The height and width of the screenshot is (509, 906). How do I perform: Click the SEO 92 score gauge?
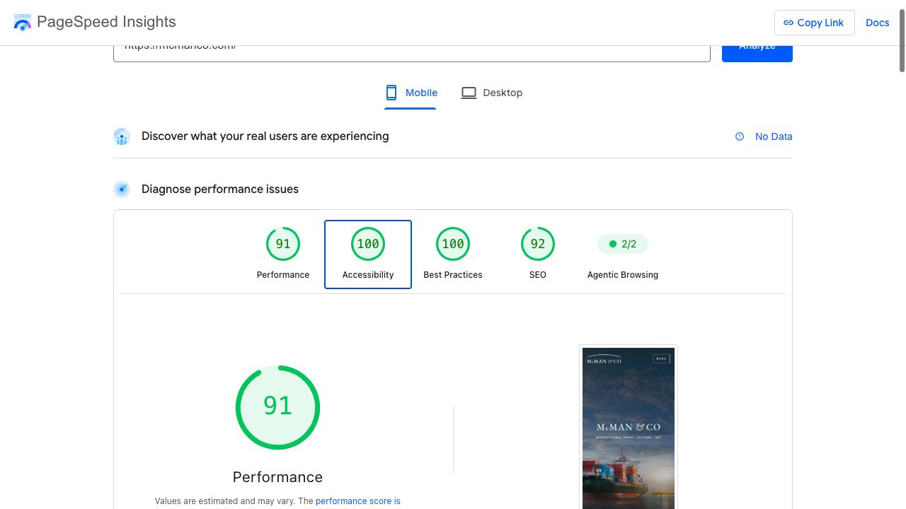[x=538, y=244]
